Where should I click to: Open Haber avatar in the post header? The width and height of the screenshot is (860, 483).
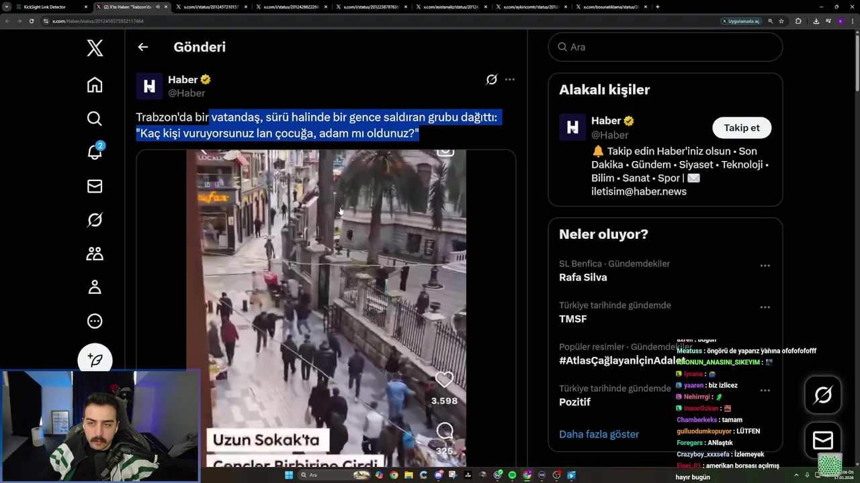[x=149, y=86]
